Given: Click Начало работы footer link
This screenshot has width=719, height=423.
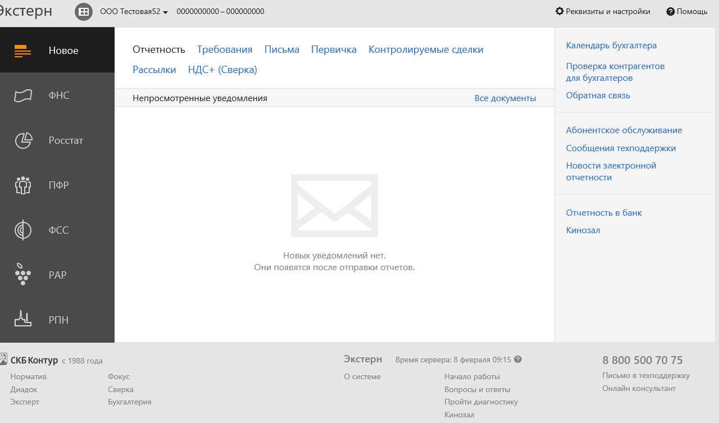Looking at the screenshot, I should tap(472, 376).
